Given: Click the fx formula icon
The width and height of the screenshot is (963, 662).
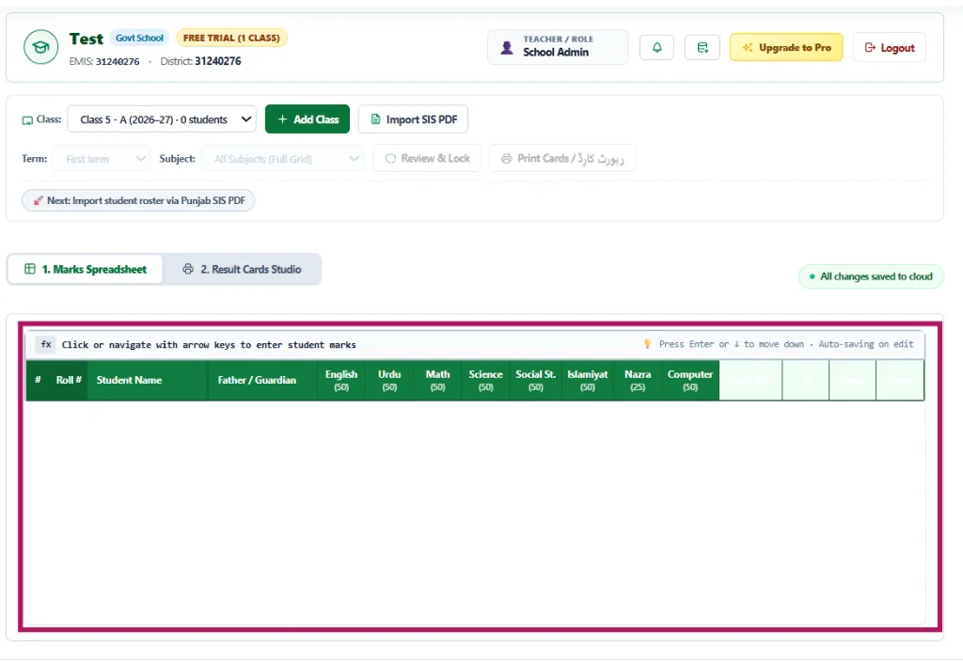Looking at the screenshot, I should point(46,344).
